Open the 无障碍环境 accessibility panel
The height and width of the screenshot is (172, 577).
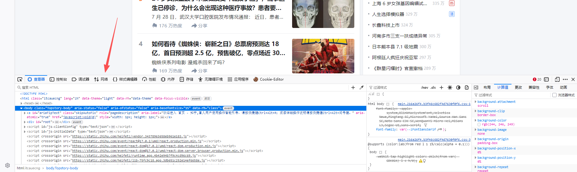[x=210, y=79]
